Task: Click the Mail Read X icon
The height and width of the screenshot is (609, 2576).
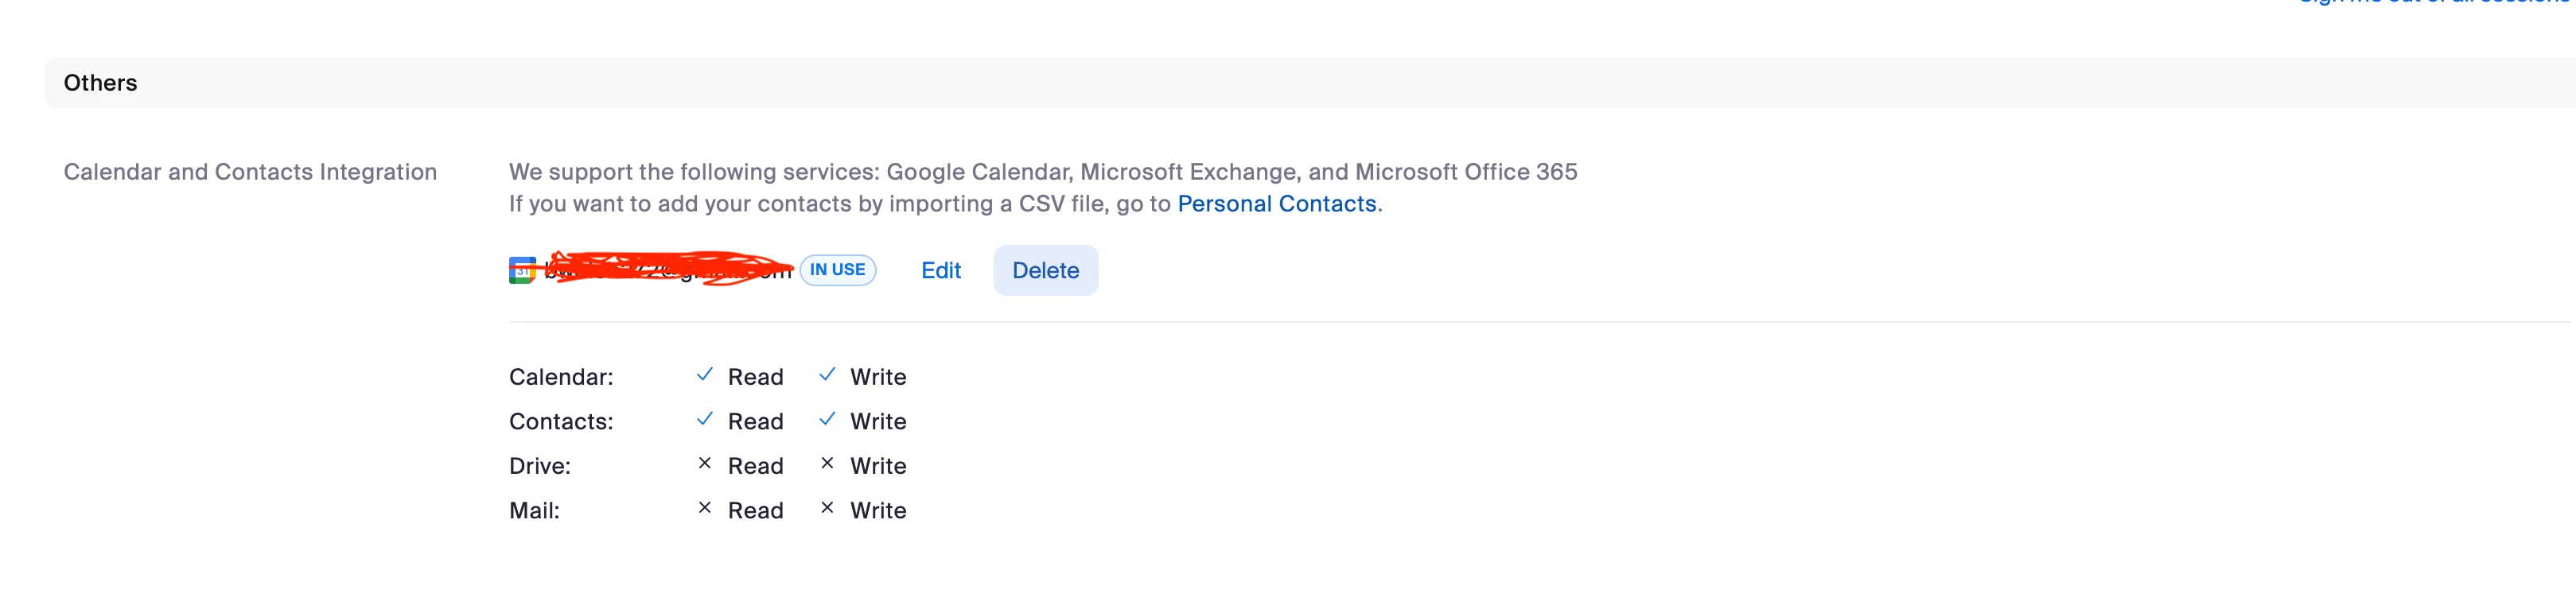Action: (705, 509)
